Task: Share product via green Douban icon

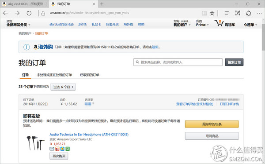Action: point(68,149)
